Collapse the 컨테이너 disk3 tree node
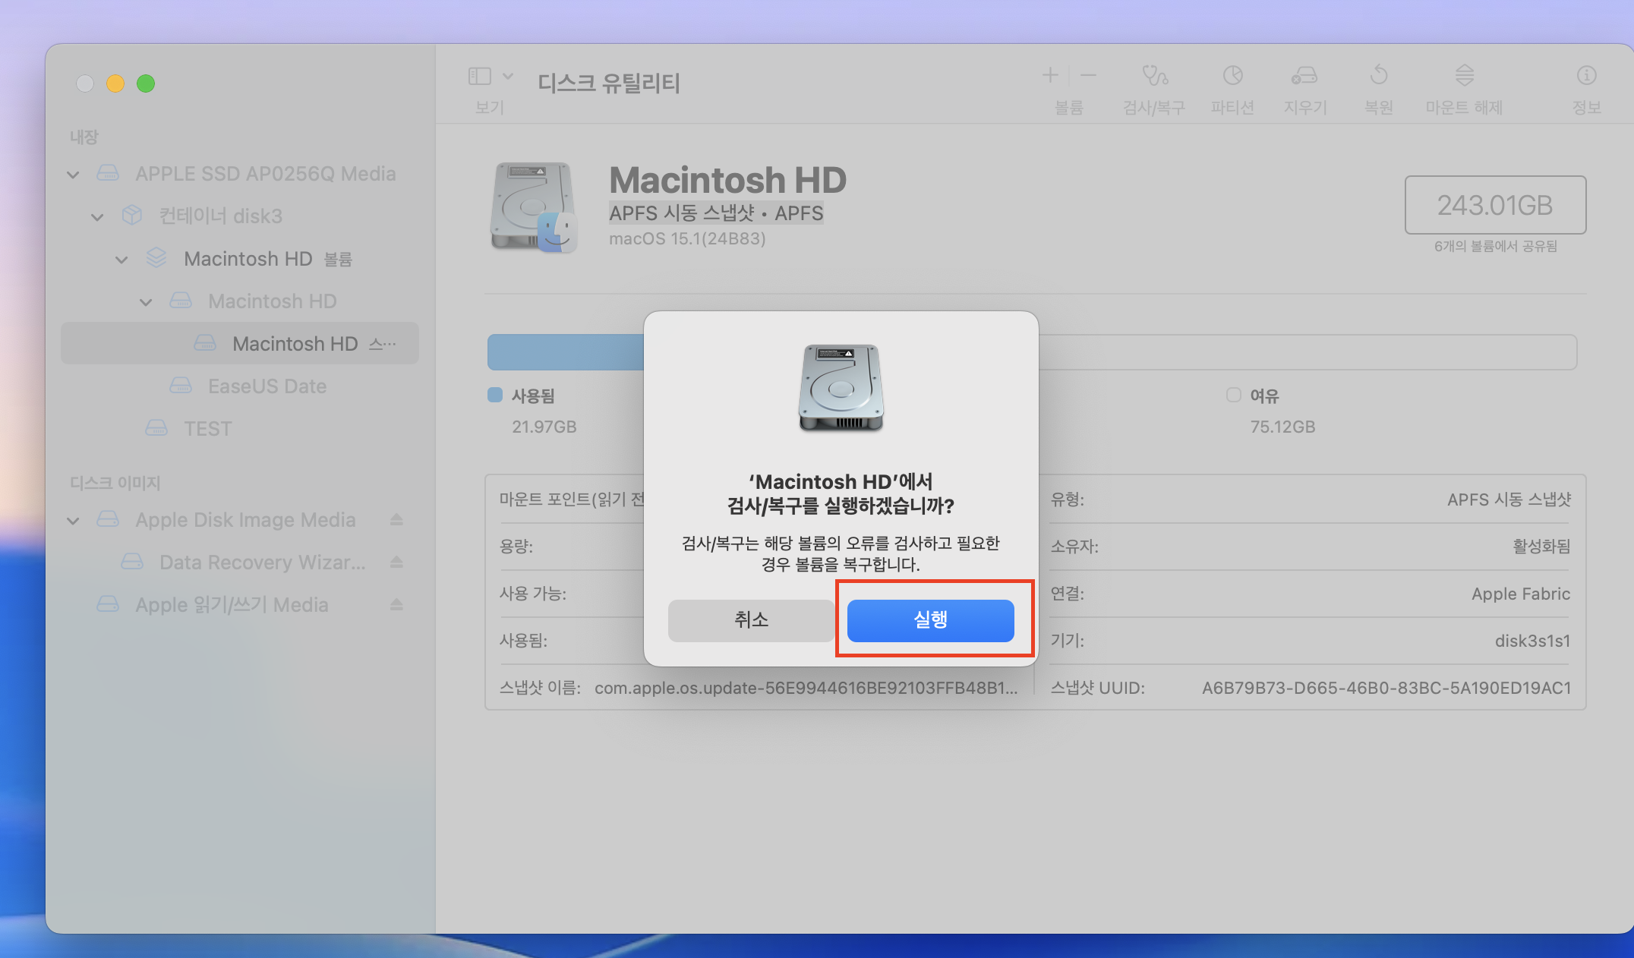This screenshot has height=958, width=1634. [97, 217]
